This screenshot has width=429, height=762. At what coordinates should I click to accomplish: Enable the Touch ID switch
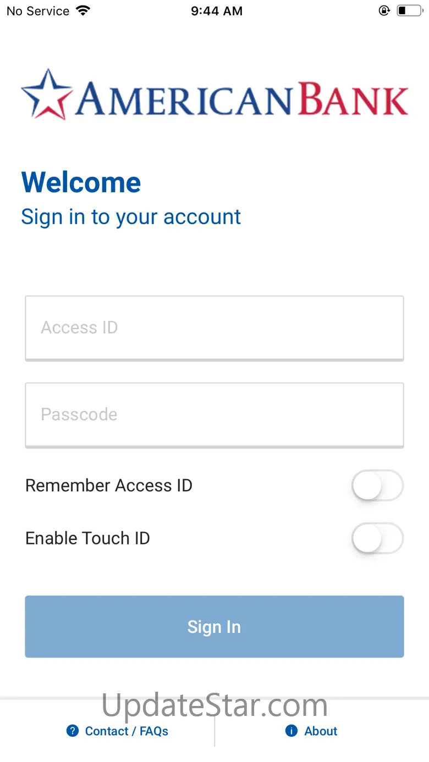(377, 538)
